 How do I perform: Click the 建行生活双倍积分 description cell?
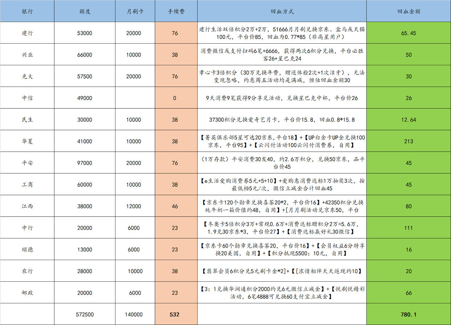[282, 33]
